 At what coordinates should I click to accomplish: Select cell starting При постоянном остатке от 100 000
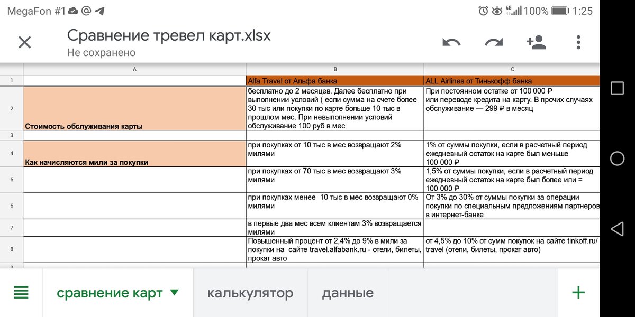[x=512, y=108]
